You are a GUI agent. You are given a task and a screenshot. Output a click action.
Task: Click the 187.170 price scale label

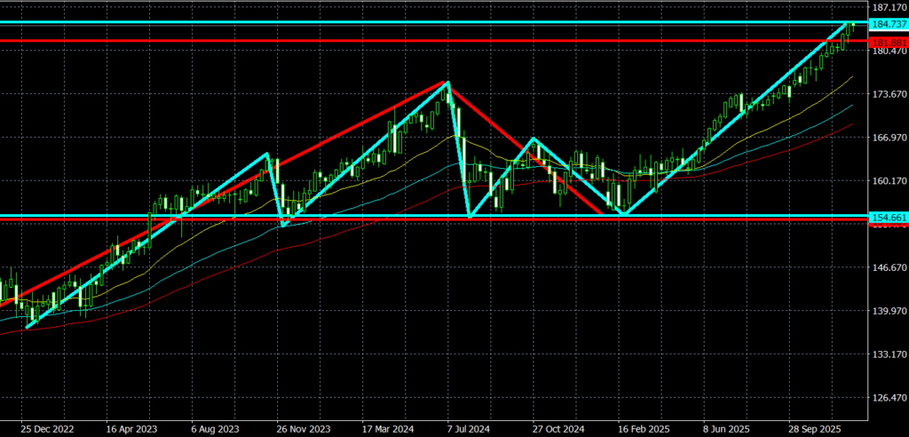click(x=889, y=7)
